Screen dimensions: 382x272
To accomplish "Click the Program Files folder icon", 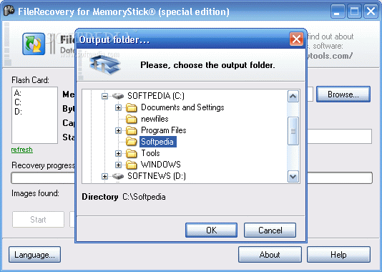I will (x=132, y=131).
